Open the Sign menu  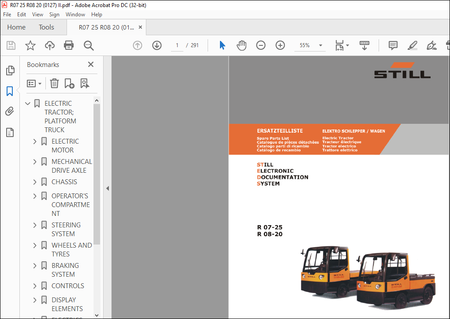point(54,15)
